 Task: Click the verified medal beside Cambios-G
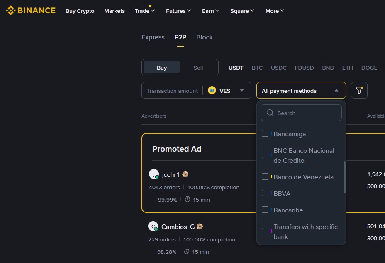pos(200,227)
